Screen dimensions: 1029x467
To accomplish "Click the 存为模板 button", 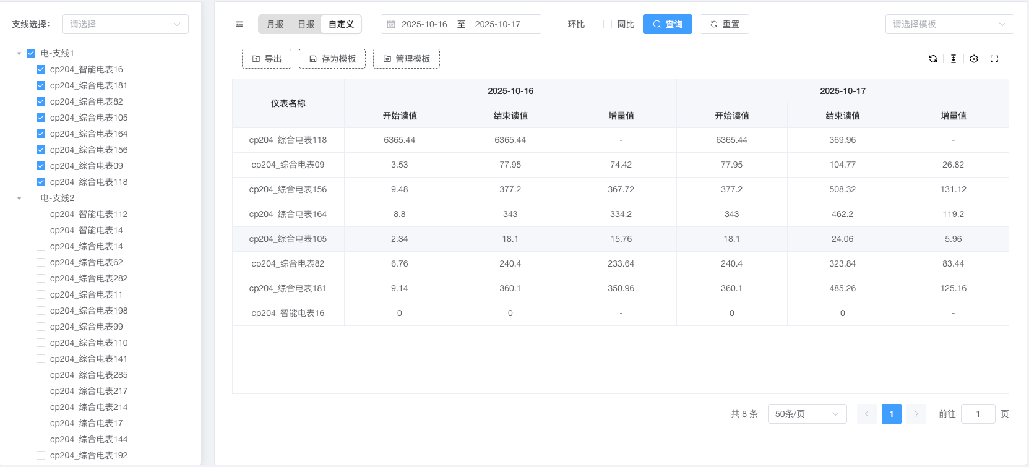I will (332, 59).
